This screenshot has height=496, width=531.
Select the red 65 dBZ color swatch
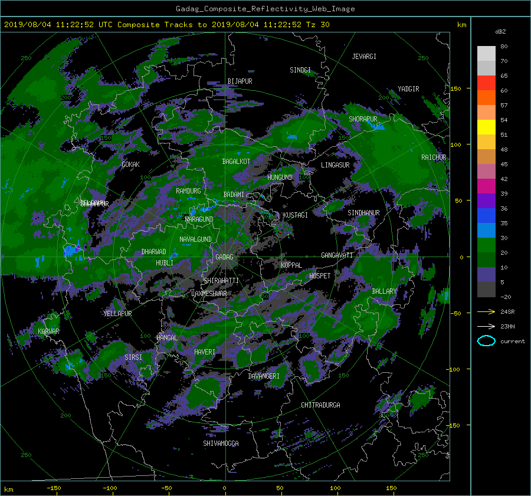[x=486, y=83]
